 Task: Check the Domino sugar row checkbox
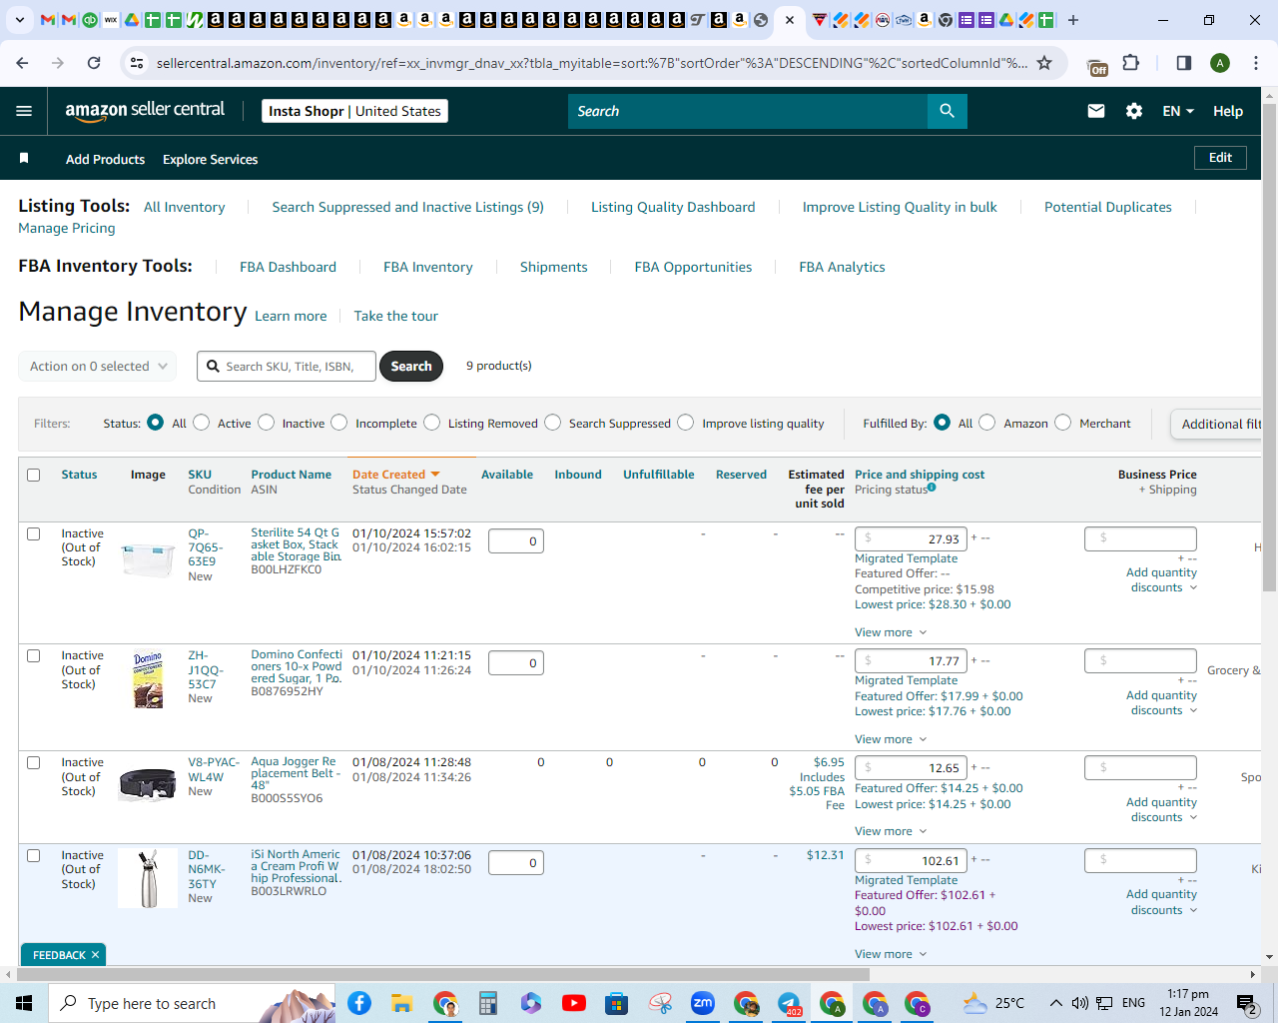(34, 655)
